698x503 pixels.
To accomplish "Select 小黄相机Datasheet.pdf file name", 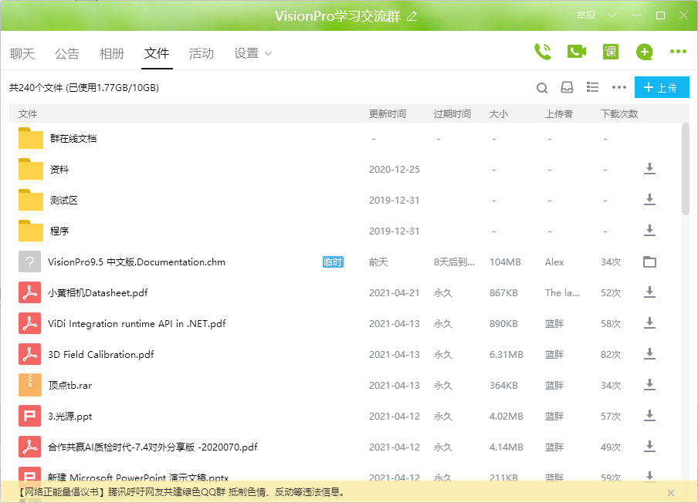I will point(98,292).
